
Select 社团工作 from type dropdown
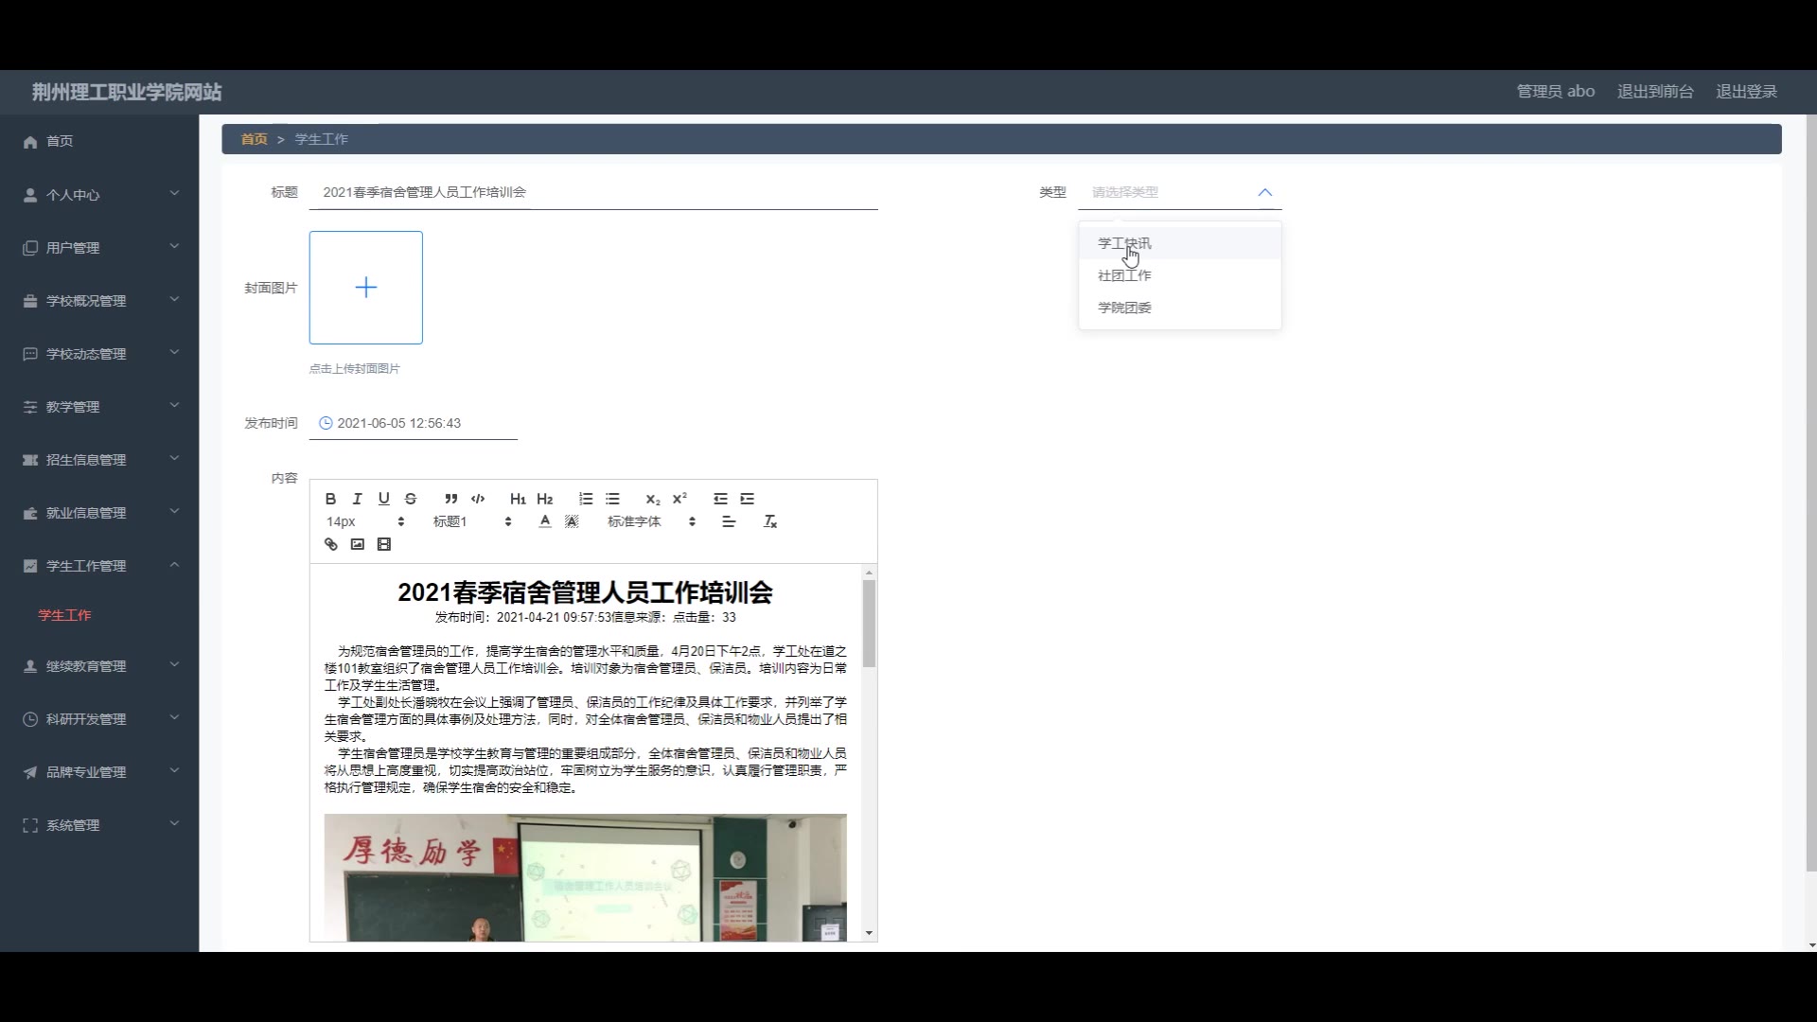[1124, 275]
